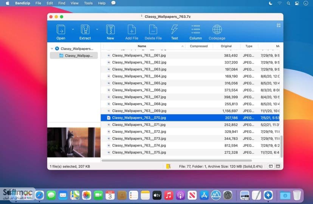Click the 1,156,697 original size cell

tap(230, 111)
